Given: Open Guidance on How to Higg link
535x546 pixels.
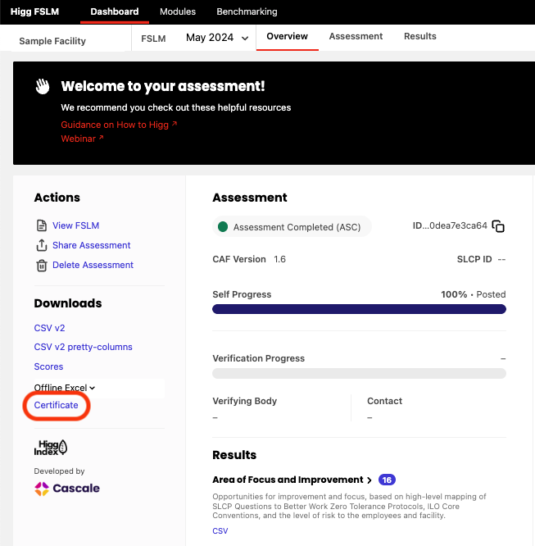Looking at the screenshot, I should [119, 125].
